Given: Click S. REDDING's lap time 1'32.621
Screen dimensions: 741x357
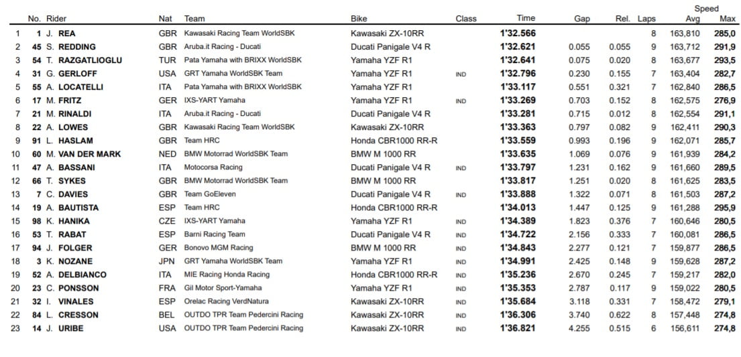Looking at the screenshot, I should point(517,47).
